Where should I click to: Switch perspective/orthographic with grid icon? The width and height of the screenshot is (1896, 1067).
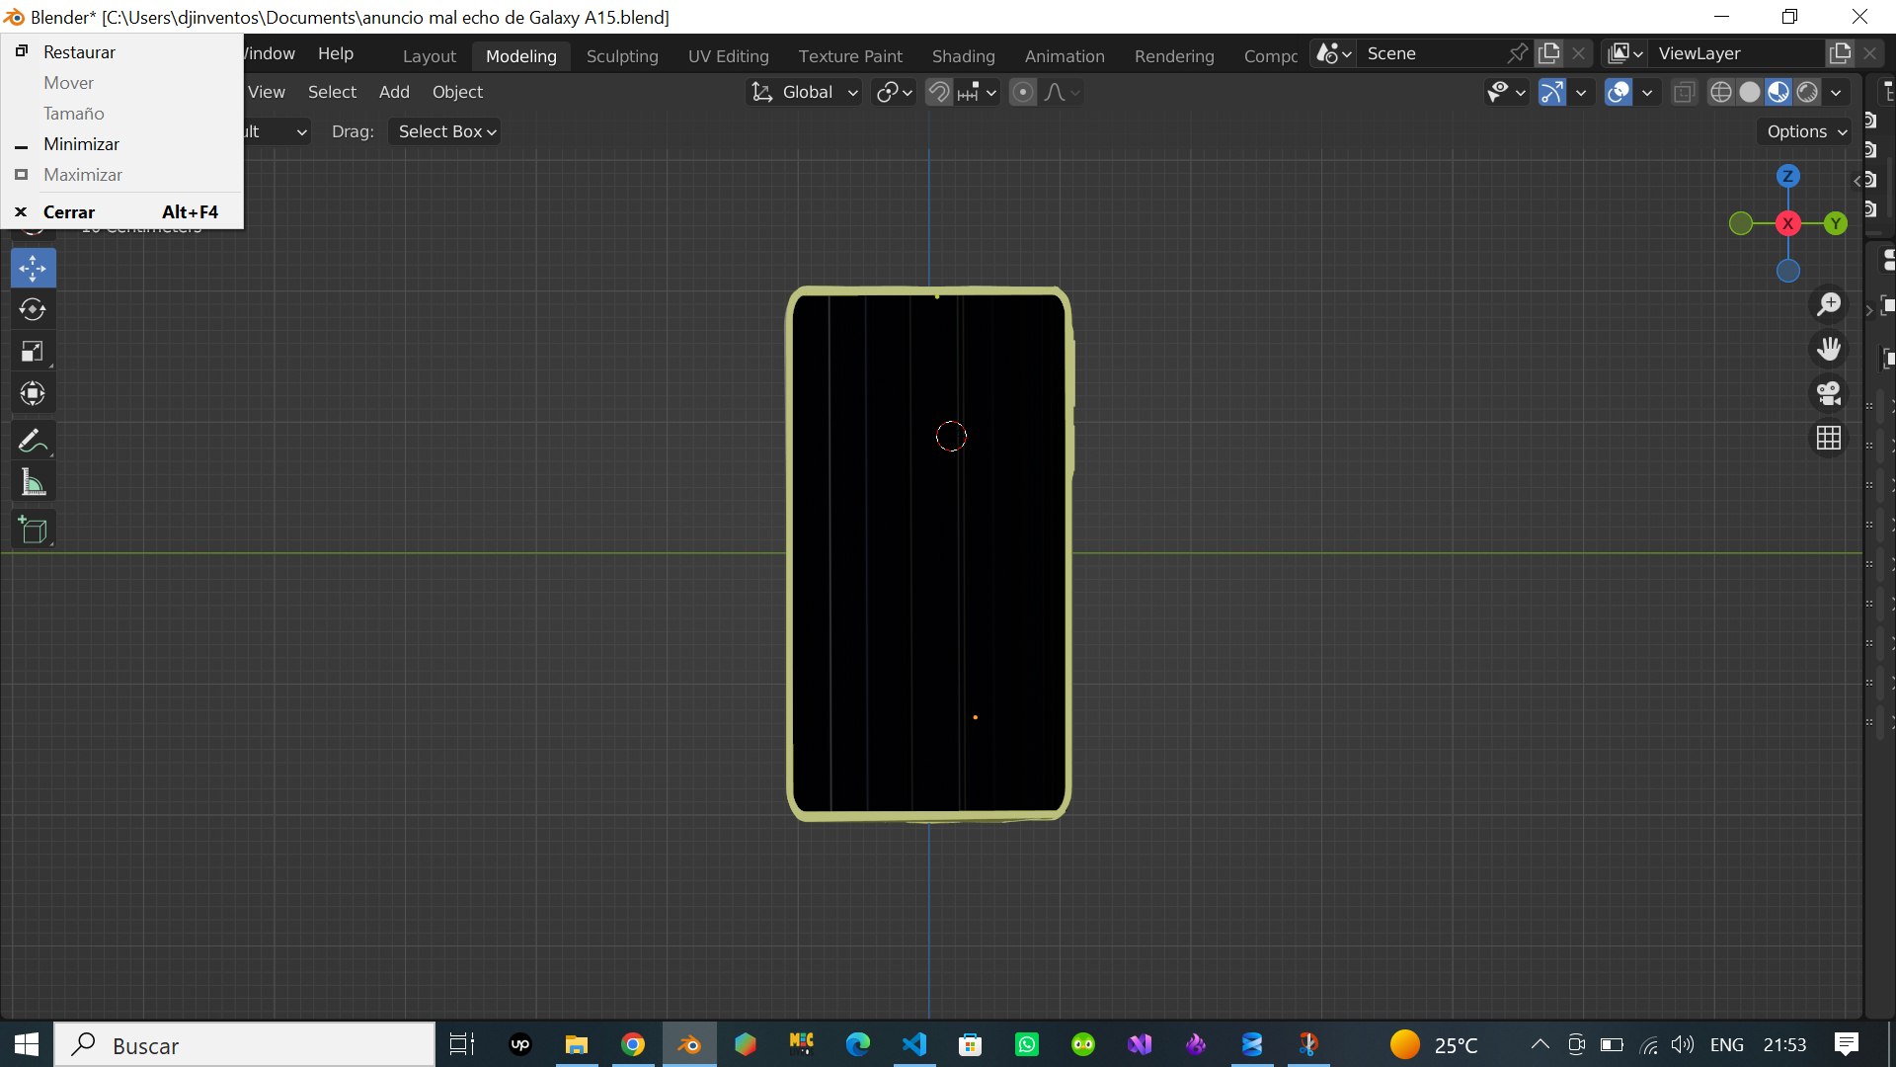(1829, 438)
